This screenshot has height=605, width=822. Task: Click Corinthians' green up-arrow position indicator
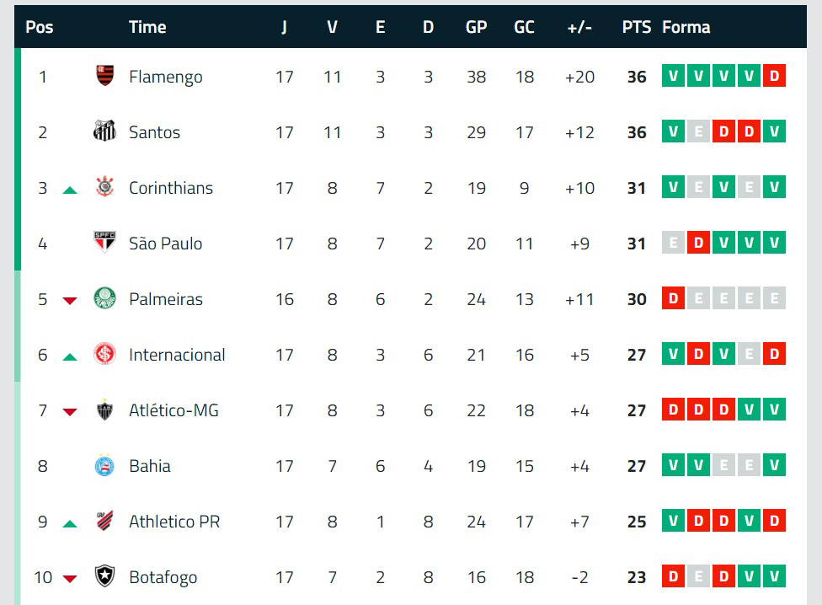[x=70, y=190]
